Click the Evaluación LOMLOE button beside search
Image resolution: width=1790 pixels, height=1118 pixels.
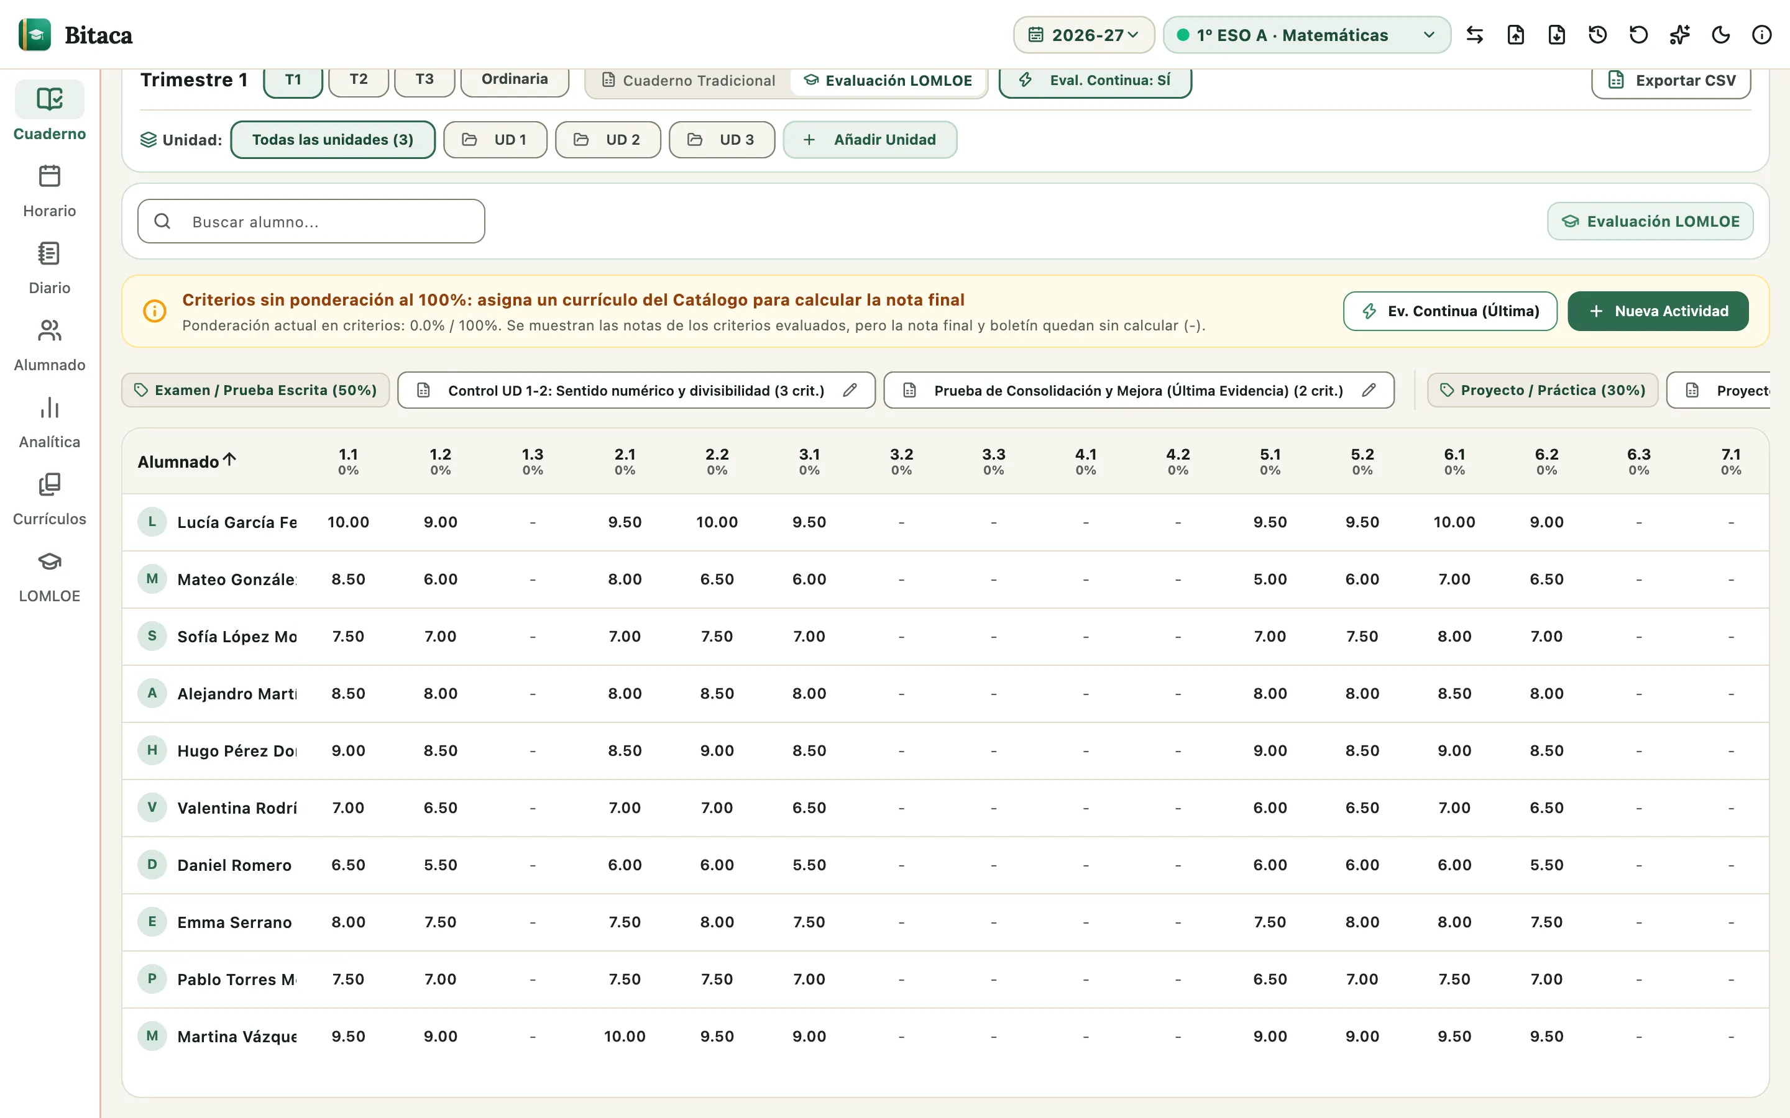(x=1650, y=221)
